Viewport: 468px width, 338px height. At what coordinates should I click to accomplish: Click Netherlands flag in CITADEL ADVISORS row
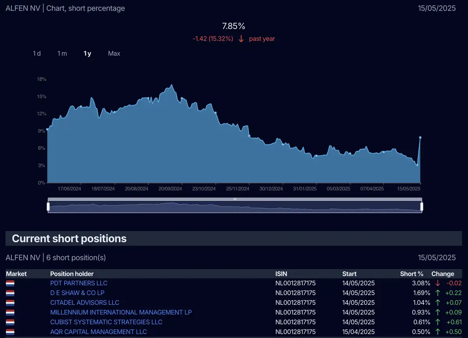coord(10,302)
